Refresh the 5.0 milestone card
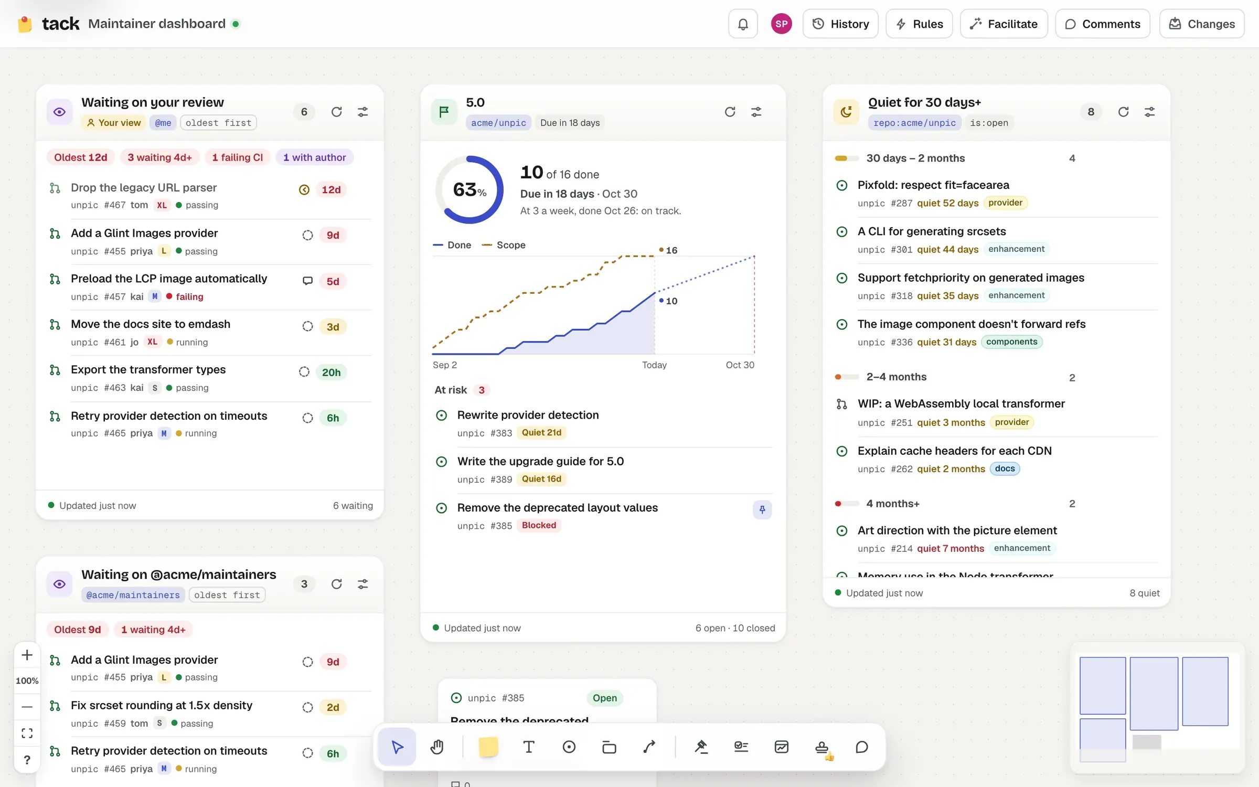The width and height of the screenshot is (1259, 787). (730, 112)
